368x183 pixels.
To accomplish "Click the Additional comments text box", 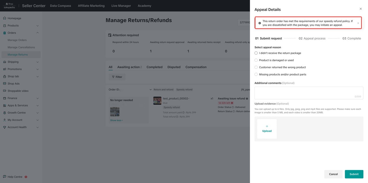I will point(308,93).
